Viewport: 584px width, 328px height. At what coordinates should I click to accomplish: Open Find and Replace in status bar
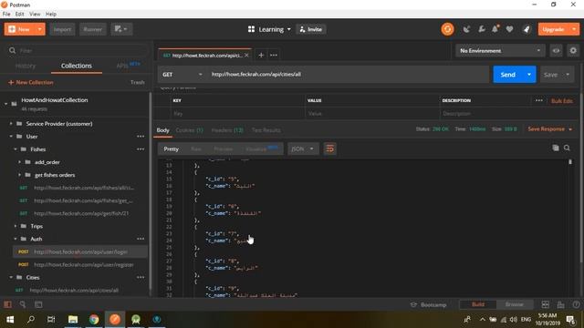pos(23,304)
